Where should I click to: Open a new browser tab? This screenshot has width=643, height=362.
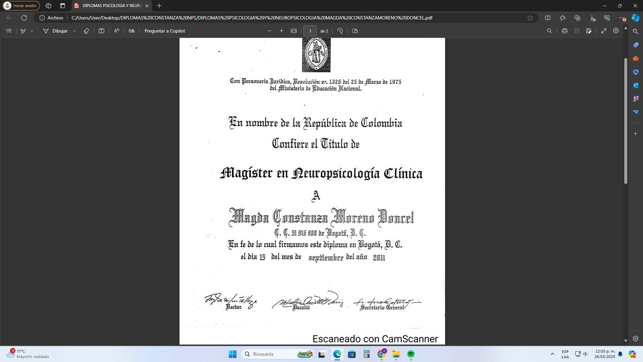click(x=159, y=6)
